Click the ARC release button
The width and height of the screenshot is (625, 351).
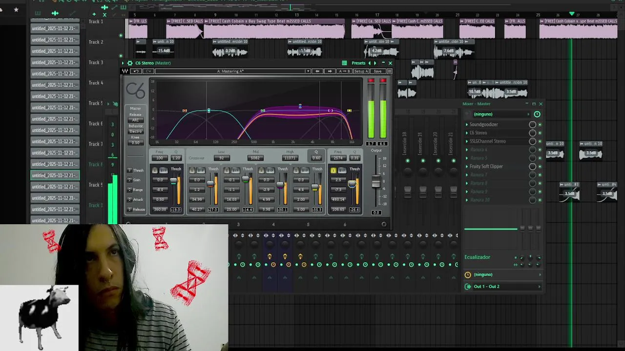(x=135, y=120)
